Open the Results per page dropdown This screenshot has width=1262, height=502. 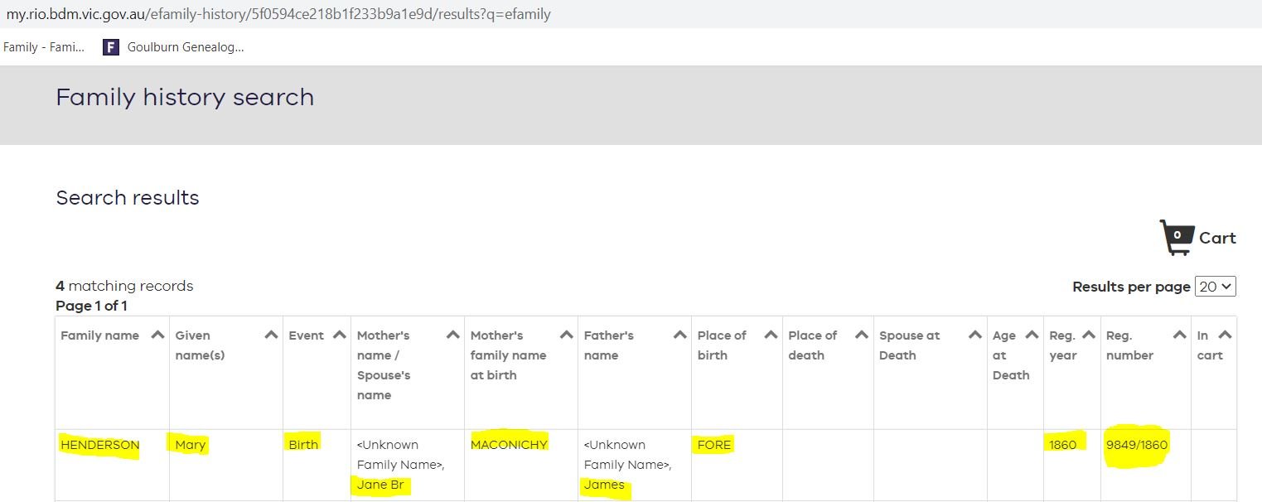[x=1216, y=287]
